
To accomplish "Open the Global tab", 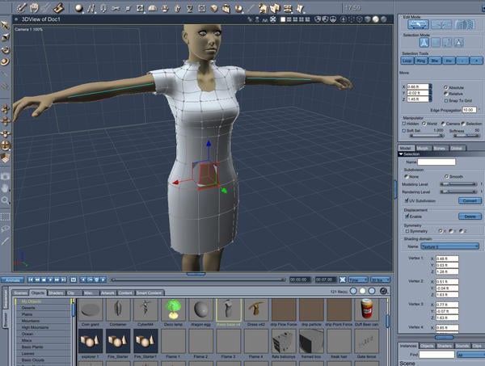I will pyautogui.click(x=457, y=148).
